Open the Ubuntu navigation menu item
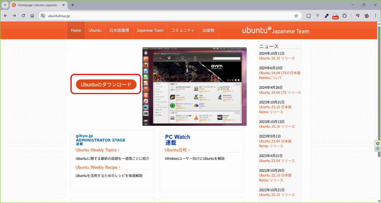Screen dimensions: 381x203 point(95,30)
